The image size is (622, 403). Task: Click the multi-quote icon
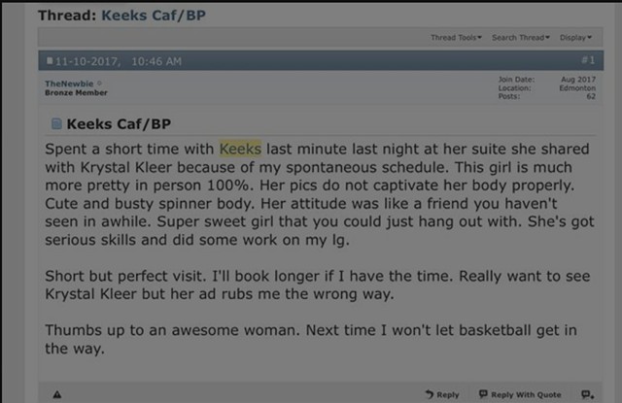tap(587, 394)
